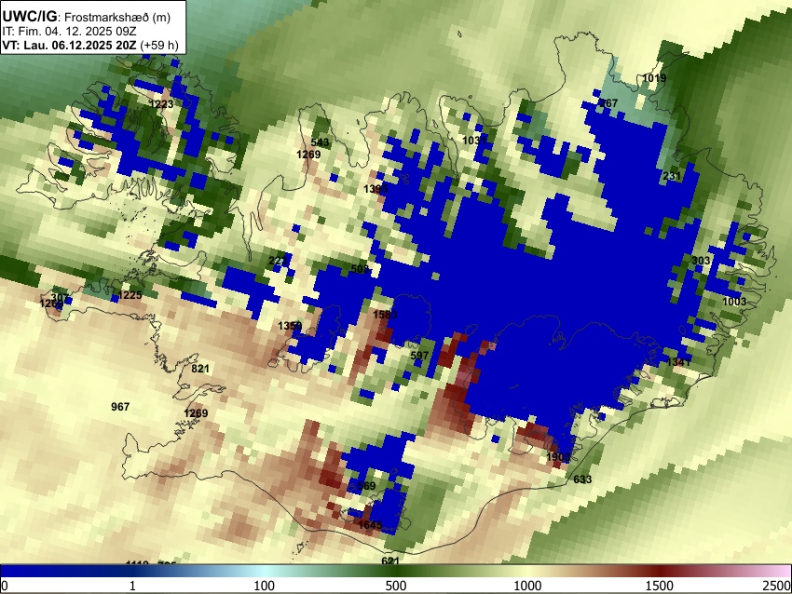The height and width of the screenshot is (594, 792).
Task: Click the map value 1031
Action: [474, 140]
